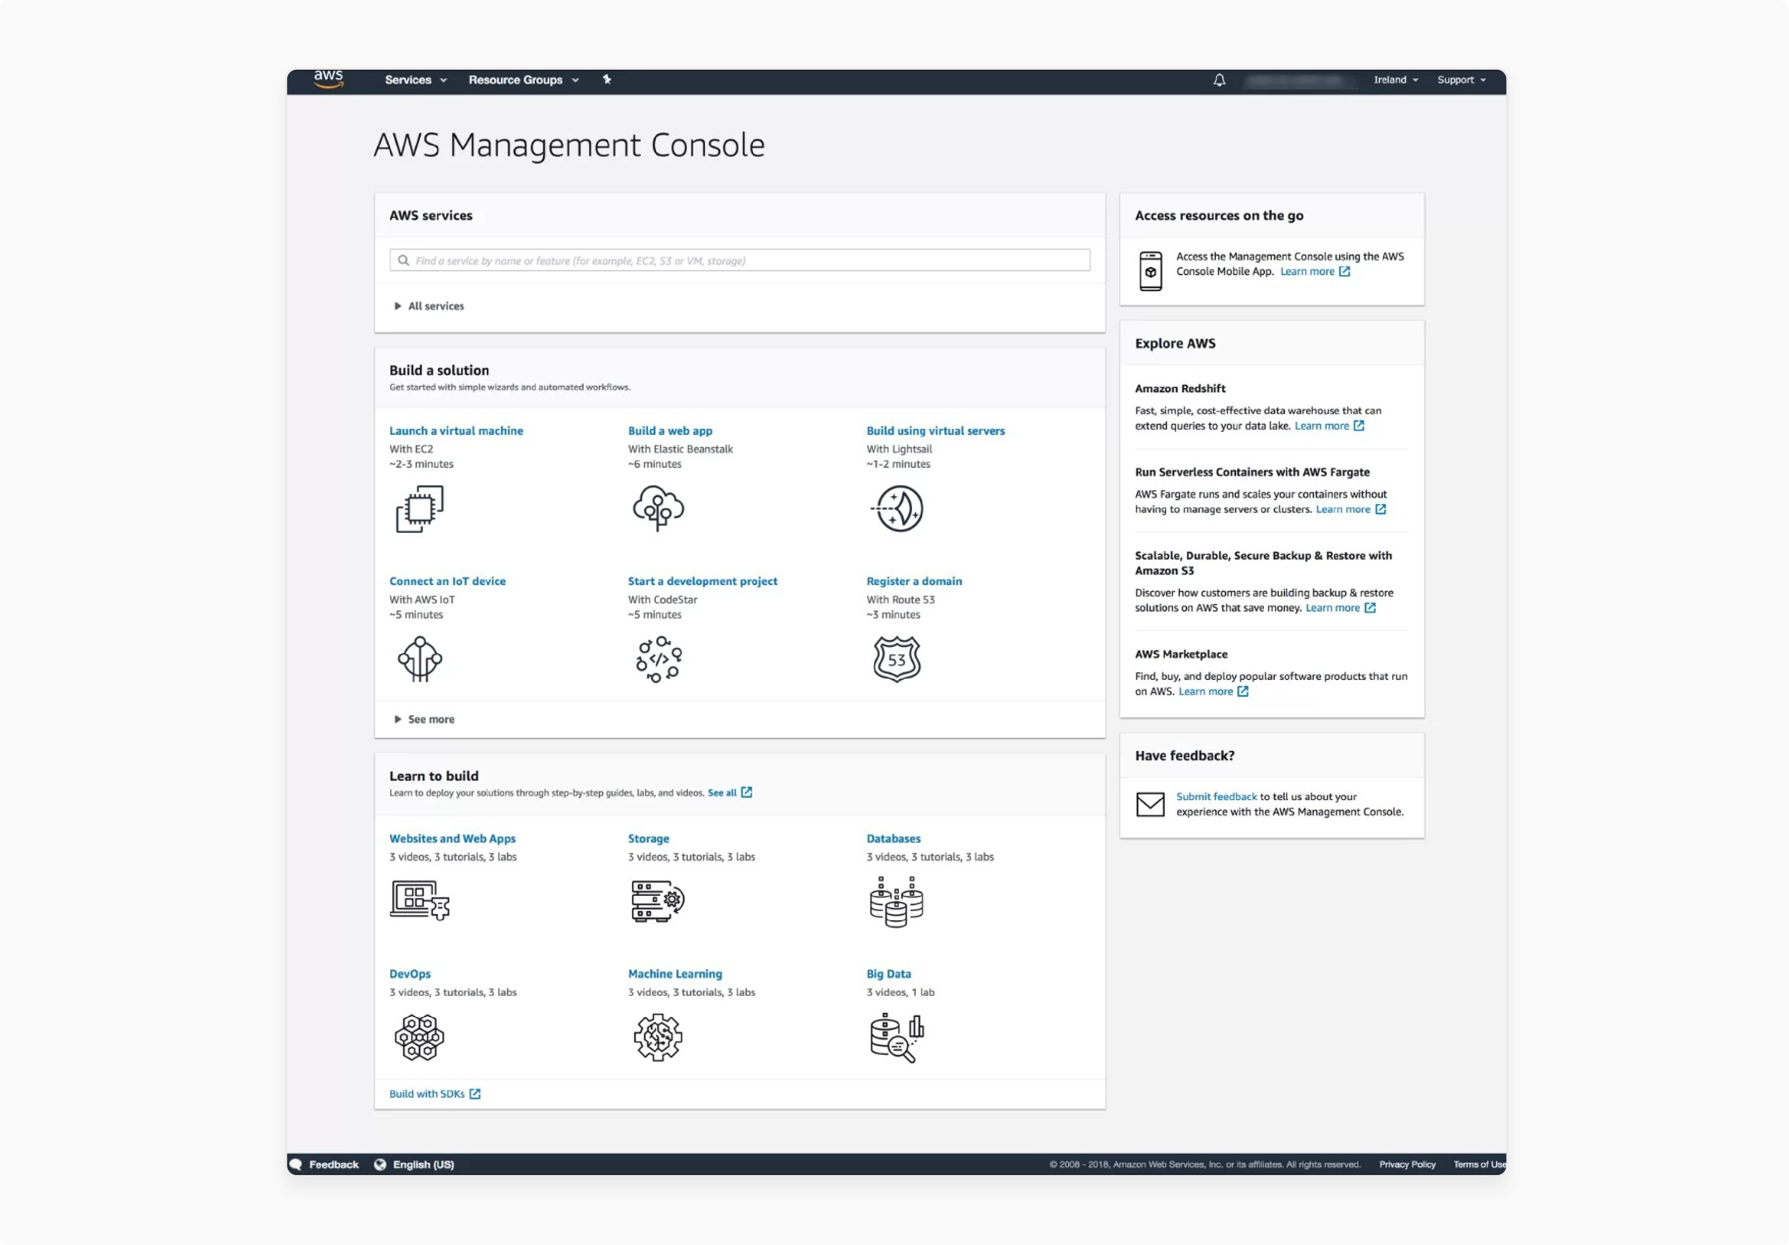Click the AWS logo in the navbar

[x=328, y=79]
